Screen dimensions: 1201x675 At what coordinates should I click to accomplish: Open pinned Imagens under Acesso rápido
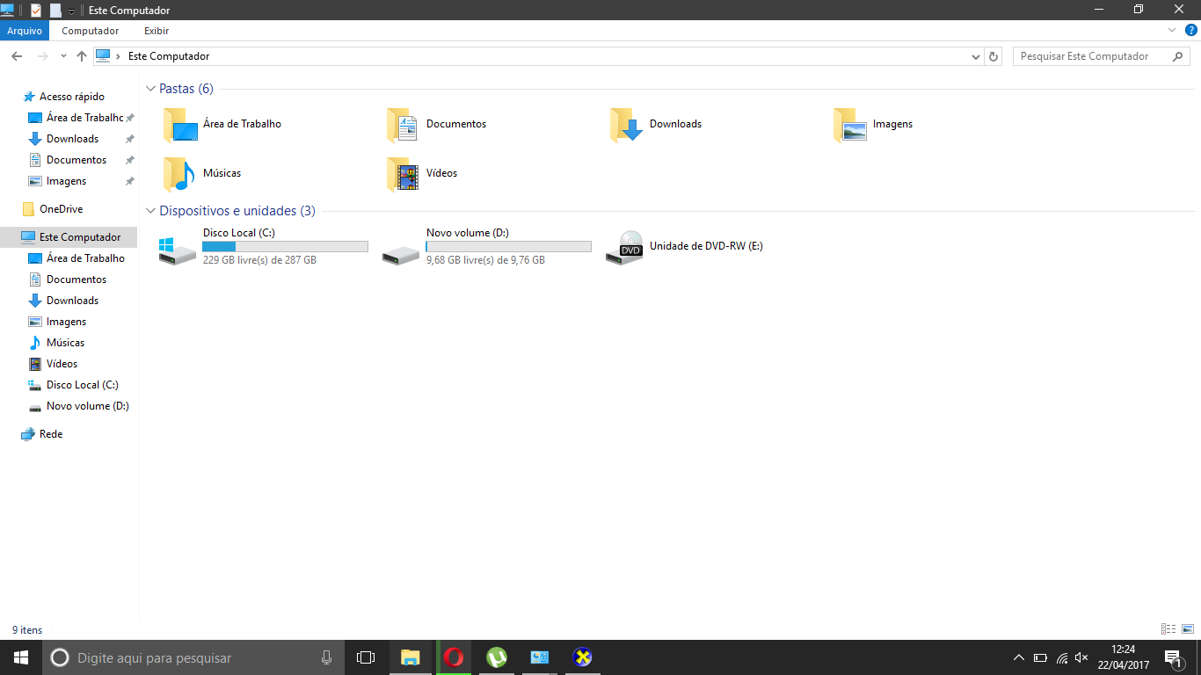[x=66, y=181]
